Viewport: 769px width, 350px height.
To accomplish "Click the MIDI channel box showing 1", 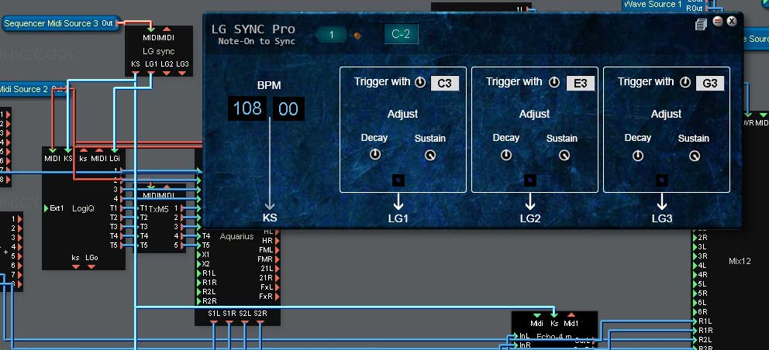I will point(331,35).
